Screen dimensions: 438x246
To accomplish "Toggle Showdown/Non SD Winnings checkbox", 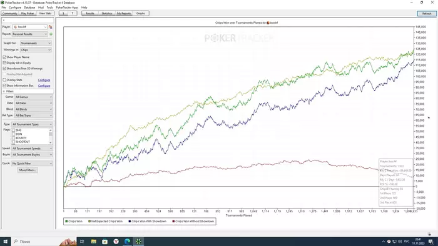I will pos(4,68).
